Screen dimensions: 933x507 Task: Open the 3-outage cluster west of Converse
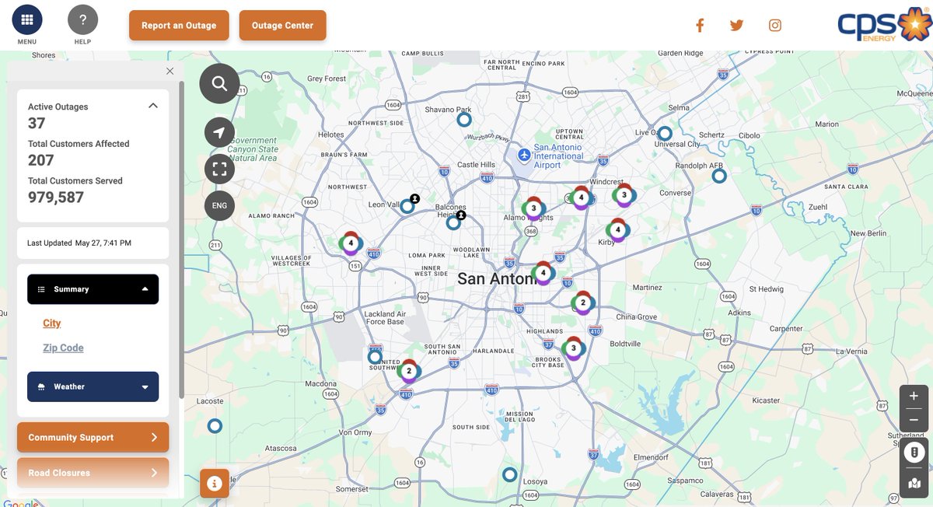pos(624,195)
